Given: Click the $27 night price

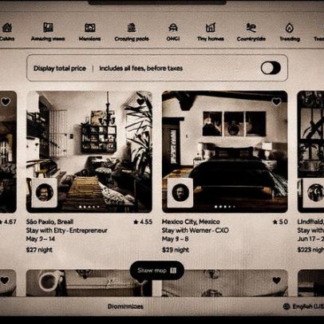Looking at the screenshot, I should 39,250.
